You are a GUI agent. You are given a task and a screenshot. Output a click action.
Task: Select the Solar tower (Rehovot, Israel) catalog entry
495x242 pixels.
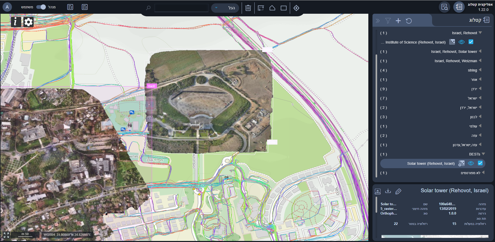coord(430,163)
